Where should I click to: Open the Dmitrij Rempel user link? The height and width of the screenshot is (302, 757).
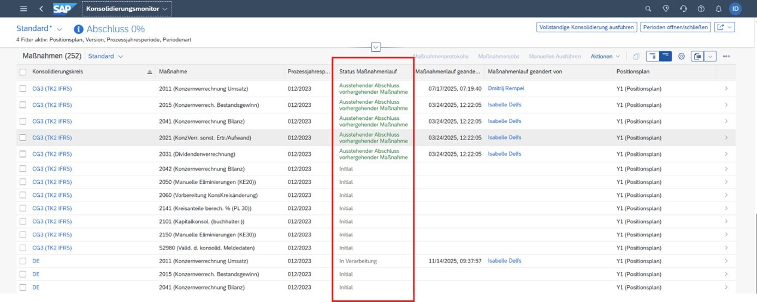[x=506, y=88]
